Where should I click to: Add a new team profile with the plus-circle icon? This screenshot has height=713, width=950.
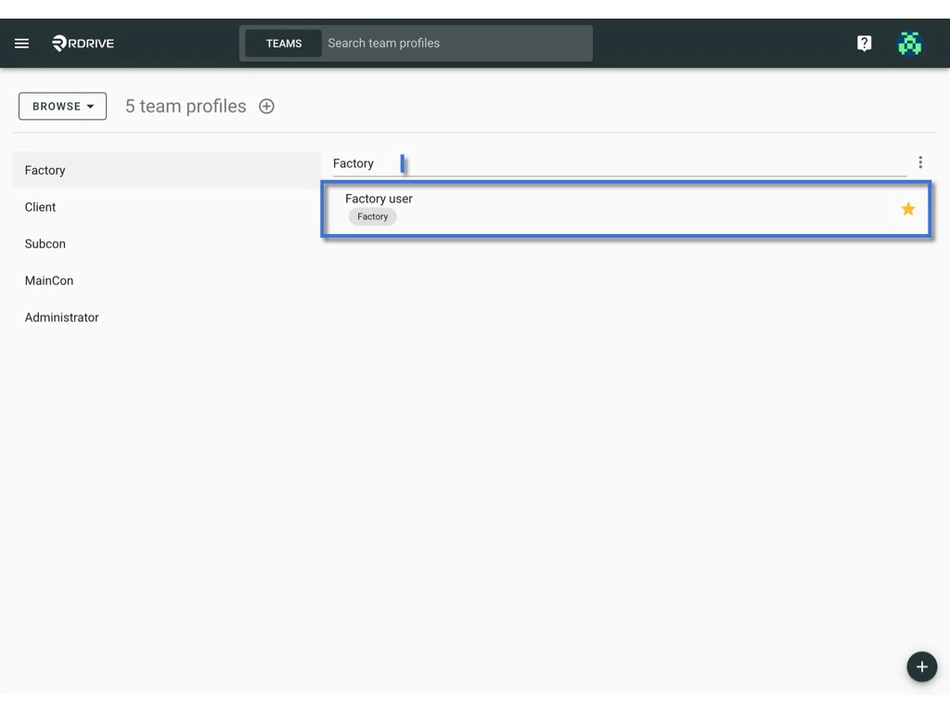(266, 106)
